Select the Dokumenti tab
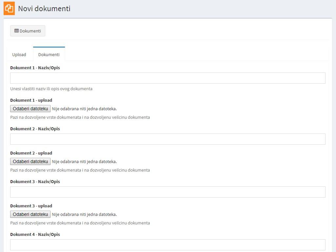The width and height of the screenshot is (336, 252). pos(49,54)
